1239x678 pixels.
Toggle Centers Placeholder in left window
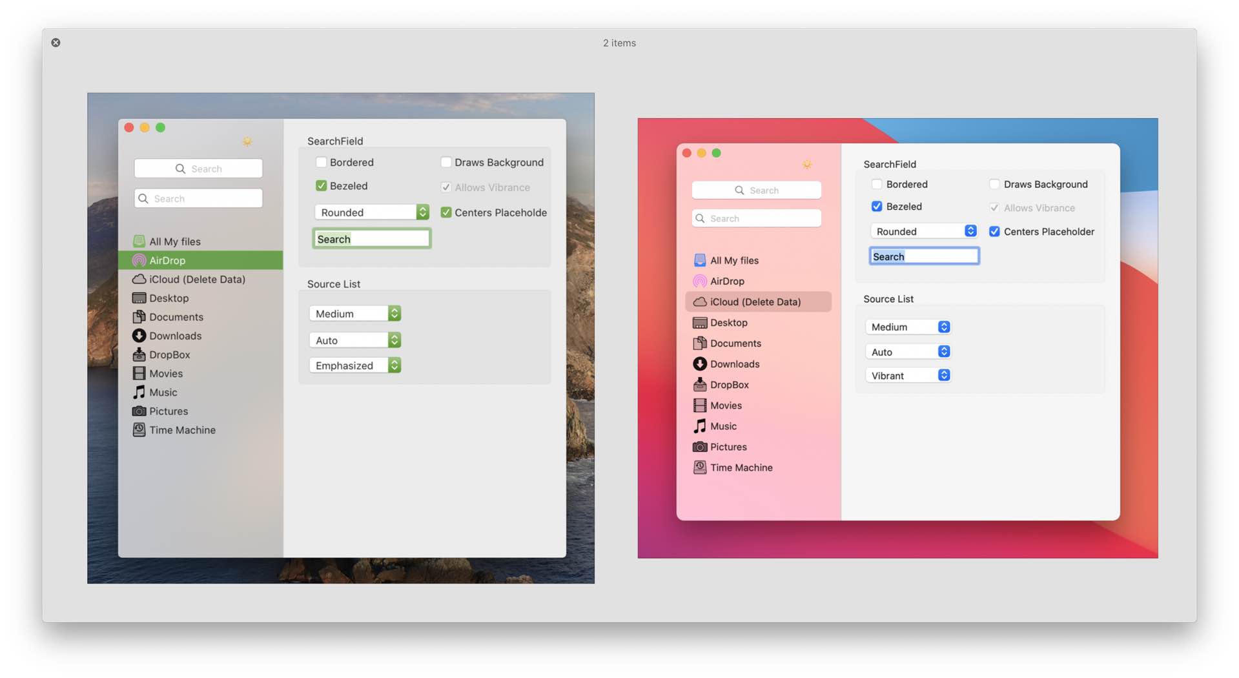pos(445,212)
